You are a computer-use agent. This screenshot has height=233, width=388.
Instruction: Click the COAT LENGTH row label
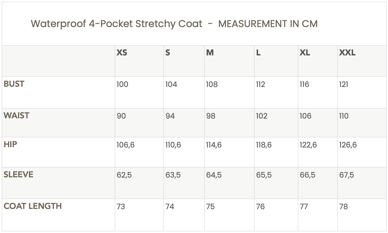point(33,206)
